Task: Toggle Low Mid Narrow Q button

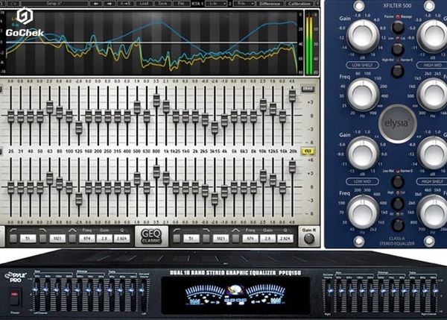Action: point(398,181)
